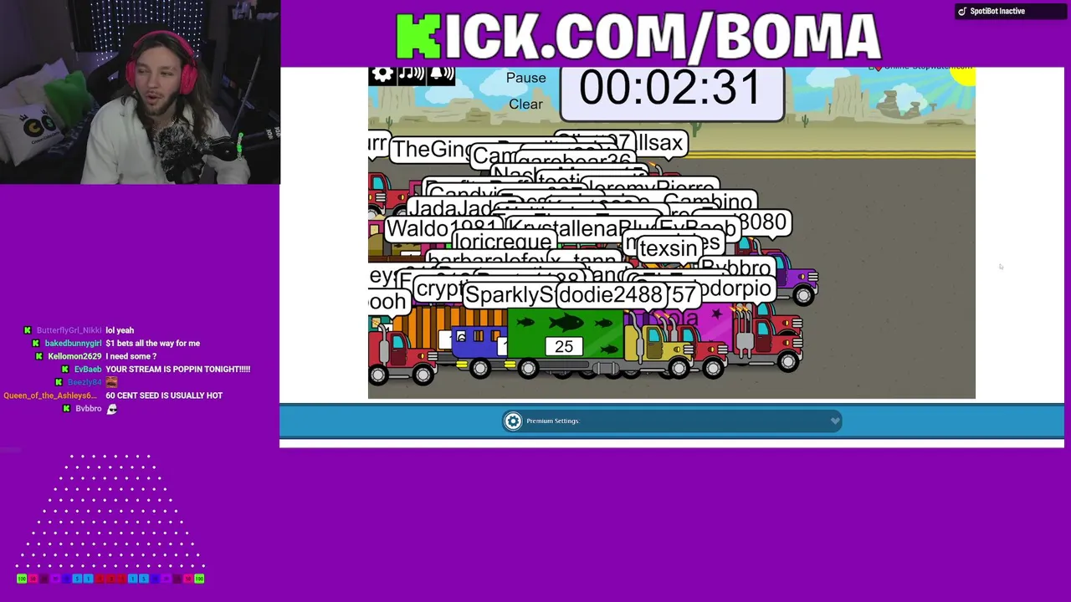Open ButterflyGrl_Nikki's chat username
The image size is (1071, 602).
click(x=69, y=330)
